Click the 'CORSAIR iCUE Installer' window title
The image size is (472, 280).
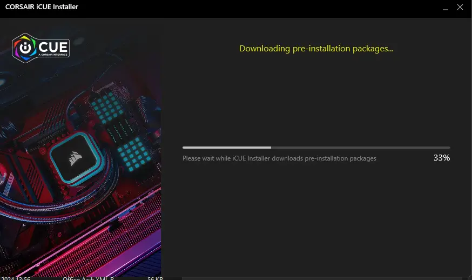tap(42, 6)
